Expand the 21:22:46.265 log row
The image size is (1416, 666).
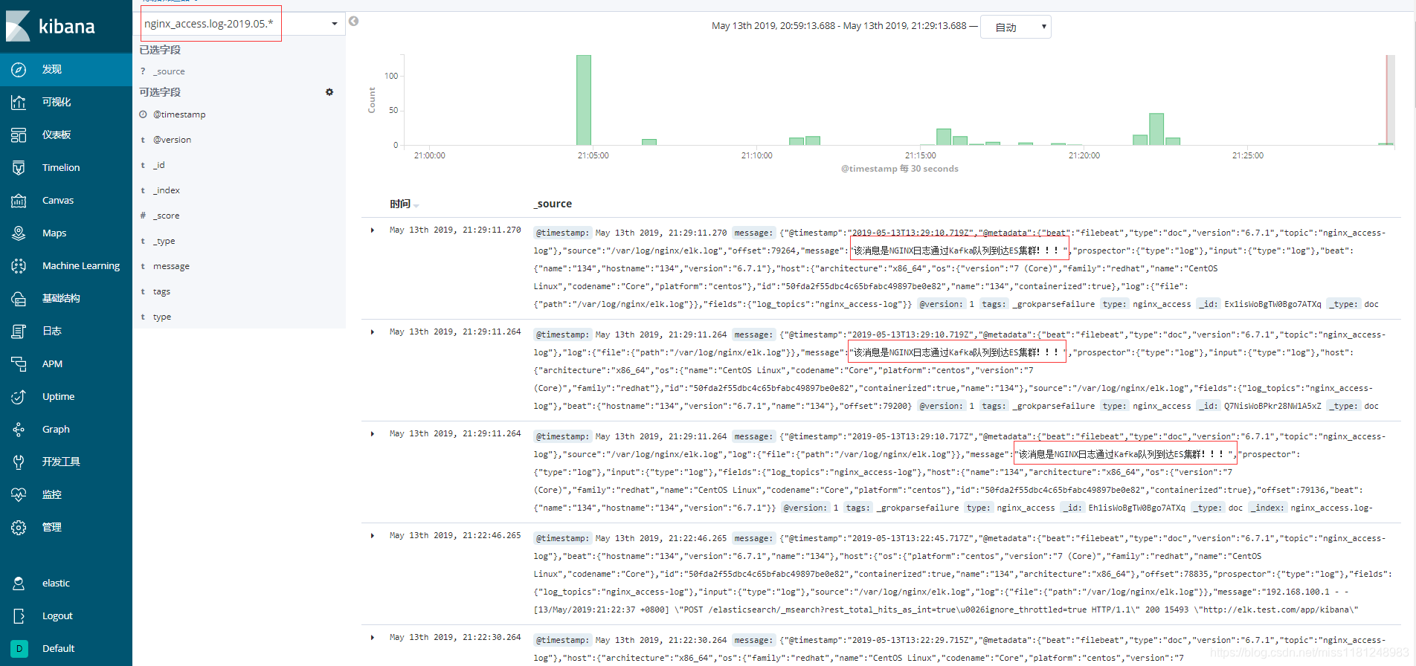(372, 536)
